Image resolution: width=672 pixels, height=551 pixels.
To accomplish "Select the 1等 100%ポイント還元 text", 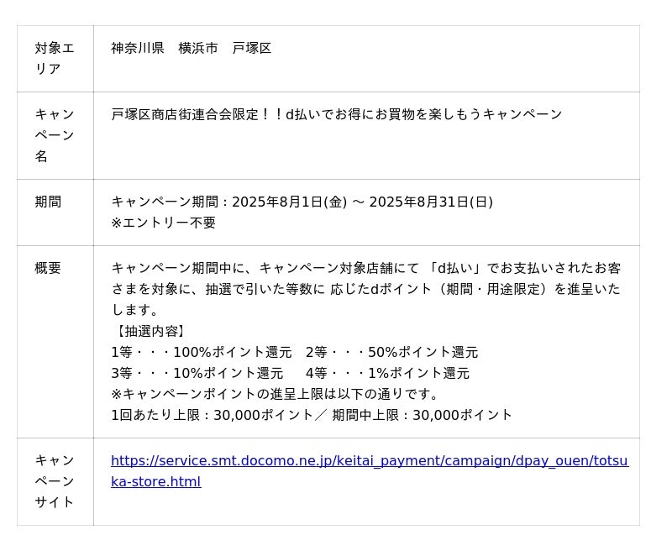I will click(202, 353).
